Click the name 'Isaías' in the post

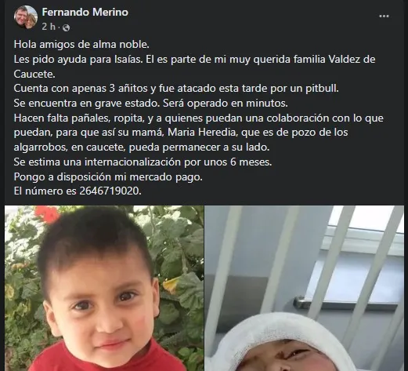[128, 59]
